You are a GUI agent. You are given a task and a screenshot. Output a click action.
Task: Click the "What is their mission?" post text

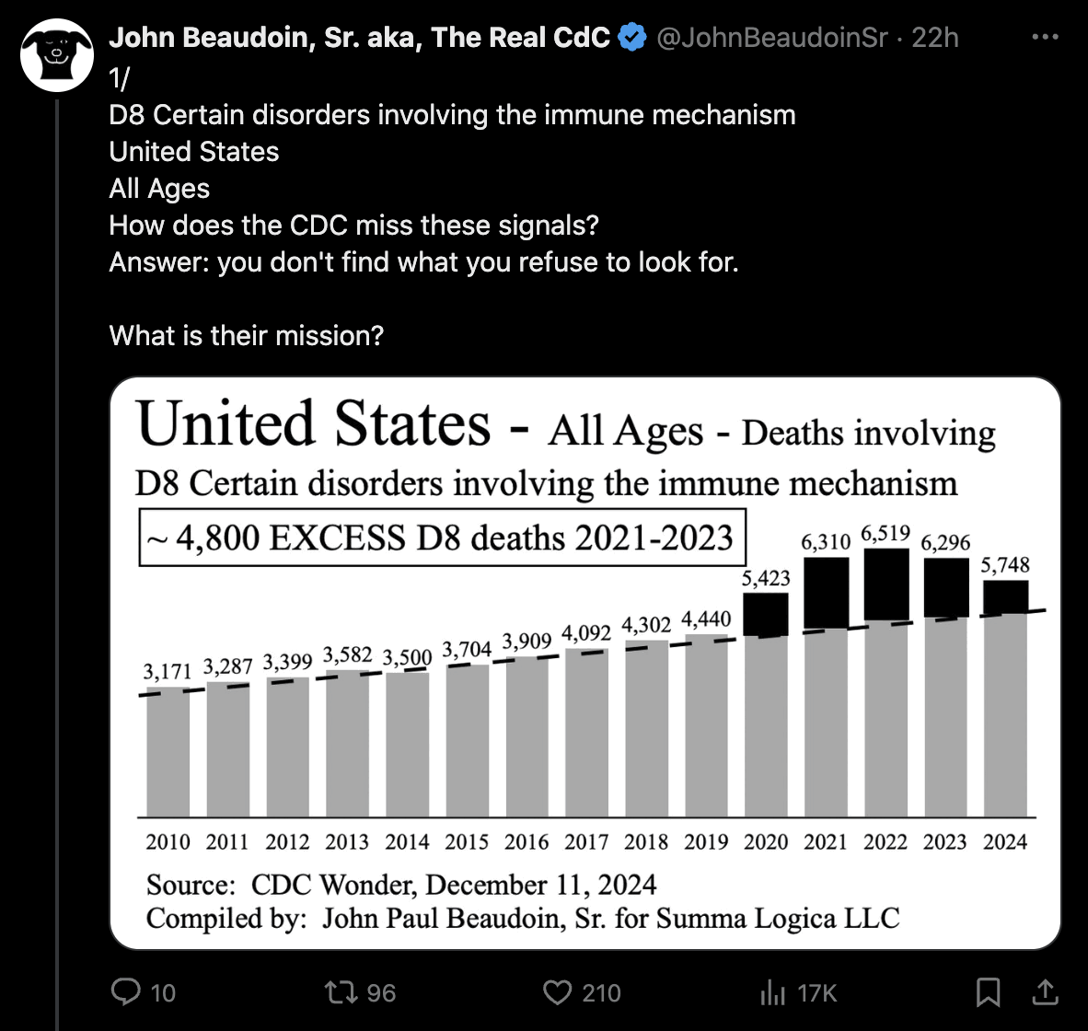coord(247,335)
